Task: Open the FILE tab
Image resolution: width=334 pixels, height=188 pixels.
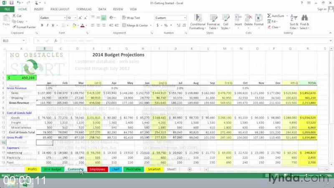Action: point(7,9)
